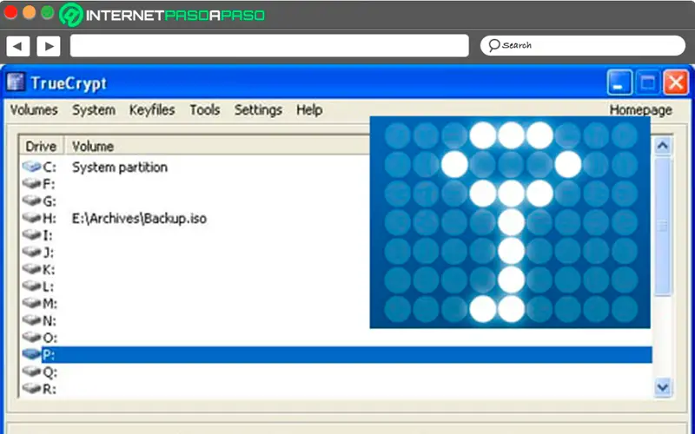Screen dimensions: 695x434
Task: Click the C: drive icon
Action: [31, 167]
